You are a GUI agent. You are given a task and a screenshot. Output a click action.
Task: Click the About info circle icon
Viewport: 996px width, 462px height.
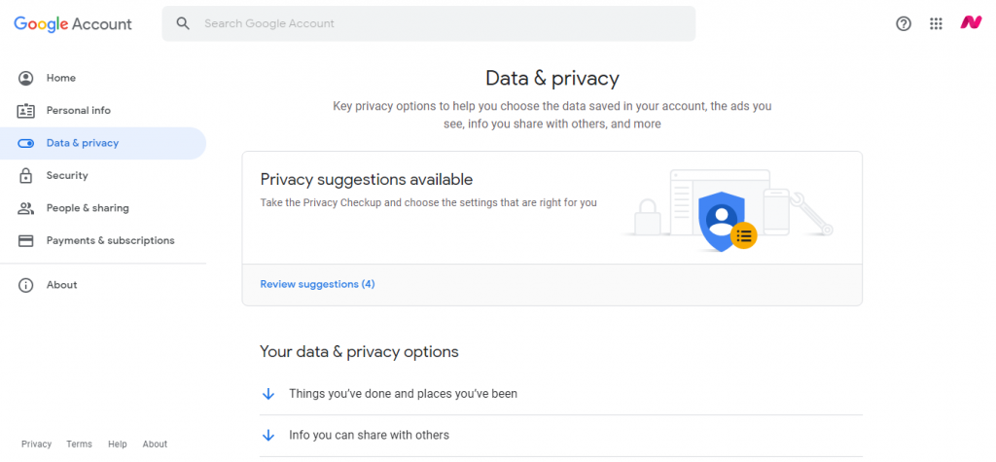tap(25, 285)
